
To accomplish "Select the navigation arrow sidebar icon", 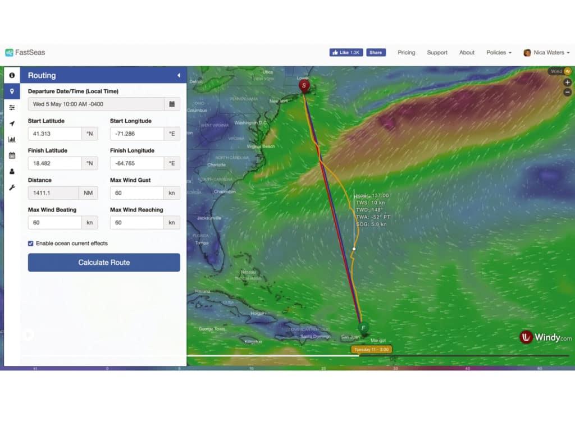I will [12, 123].
